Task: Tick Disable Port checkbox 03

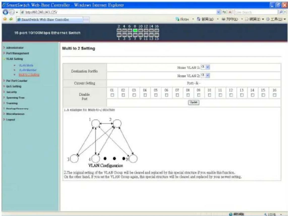Action: click(134, 95)
